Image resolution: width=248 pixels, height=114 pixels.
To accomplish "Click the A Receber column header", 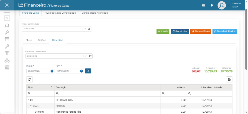I will [200, 88].
